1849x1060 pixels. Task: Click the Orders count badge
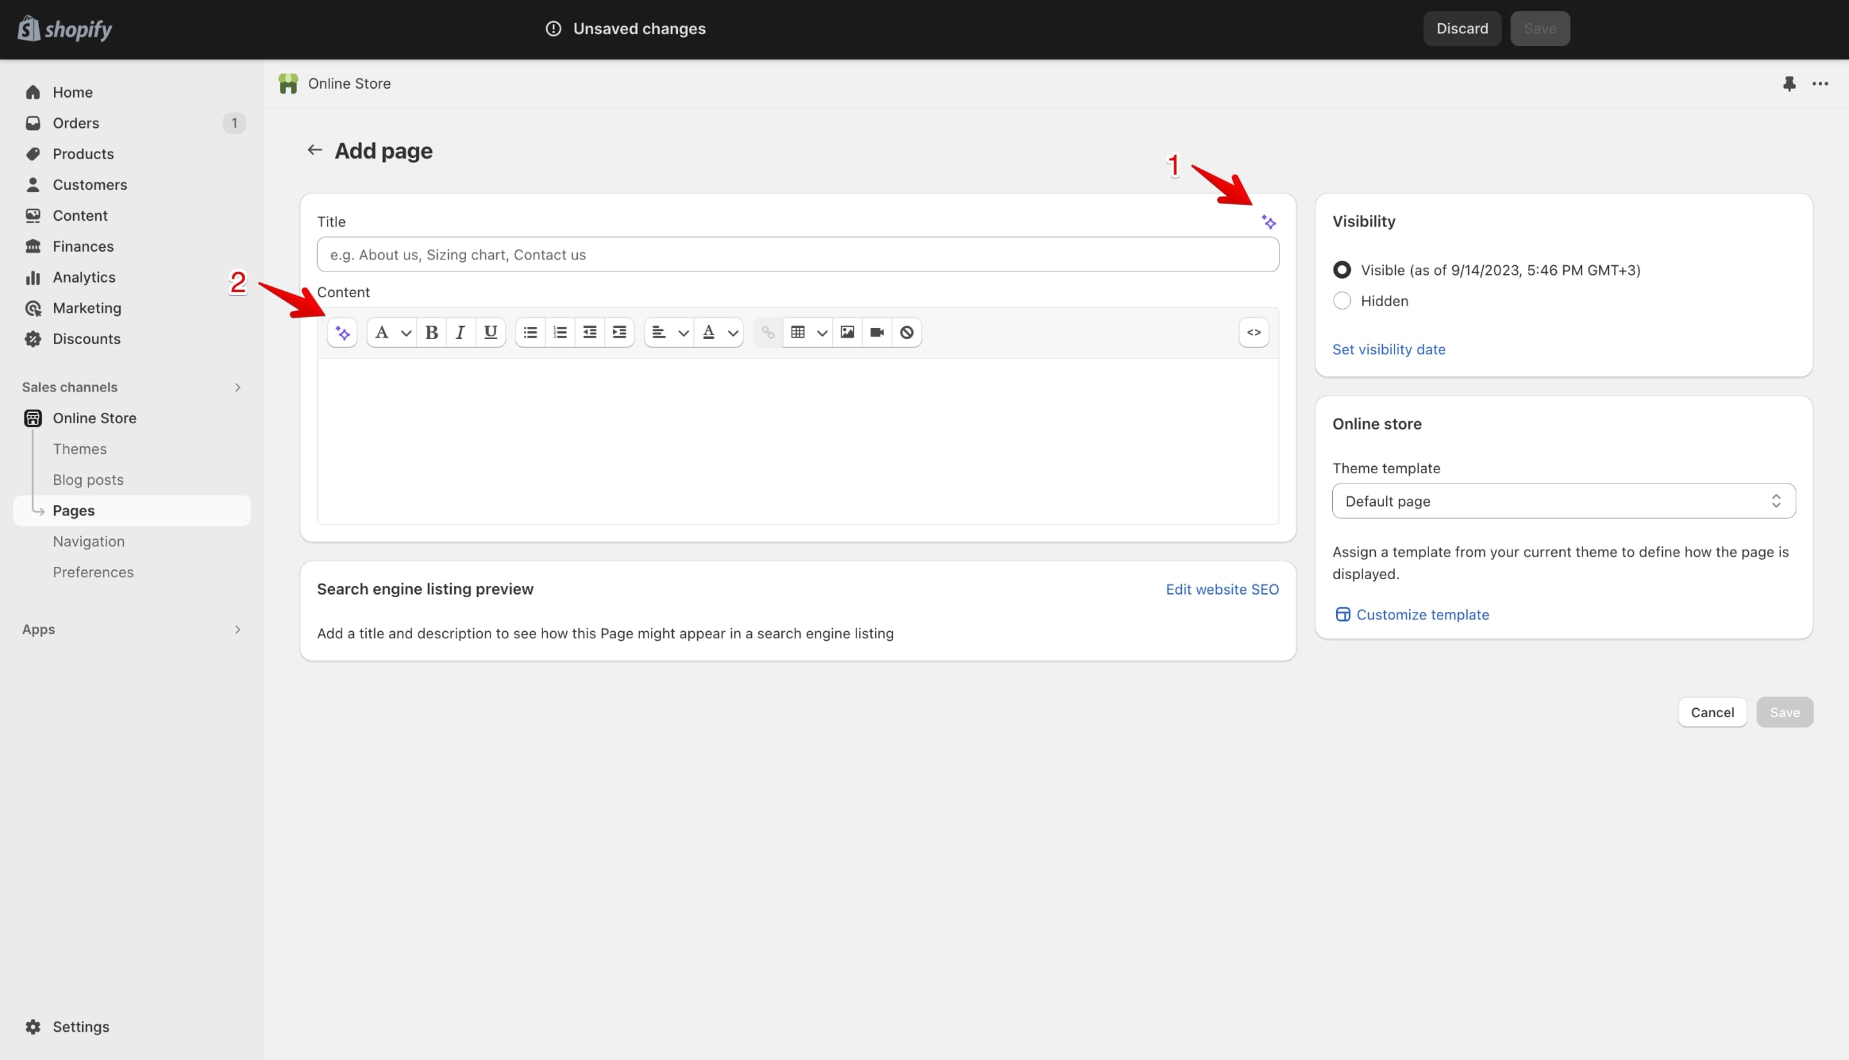tap(234, 123)
